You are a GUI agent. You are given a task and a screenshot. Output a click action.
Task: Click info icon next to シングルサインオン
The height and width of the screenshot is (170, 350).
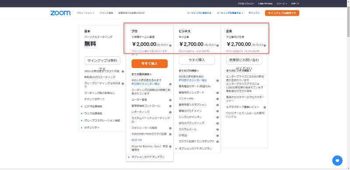point(217,117)
